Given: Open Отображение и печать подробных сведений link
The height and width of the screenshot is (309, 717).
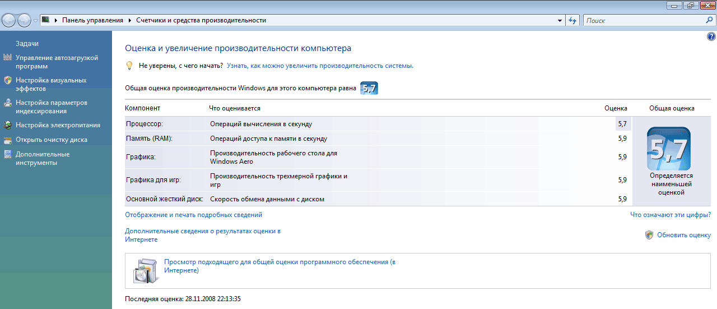Looking at the screenshot, I should 193,215.
